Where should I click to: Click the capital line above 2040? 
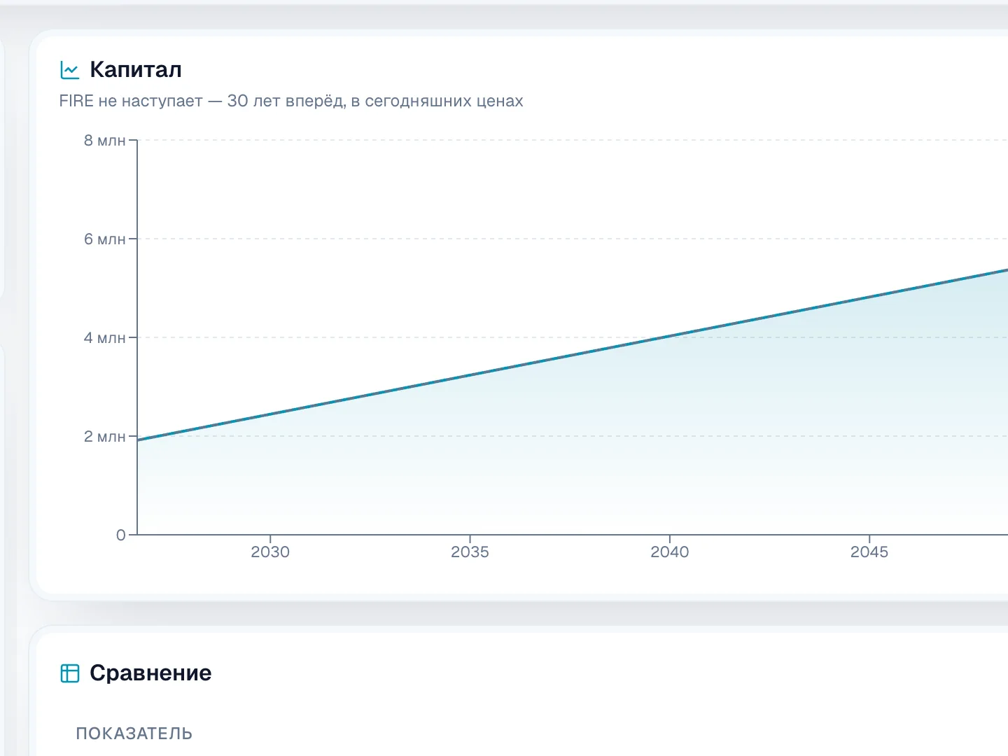pos(670,337)
